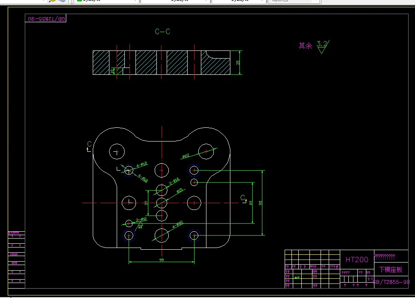Select the C-C section view title

(162, 32)
